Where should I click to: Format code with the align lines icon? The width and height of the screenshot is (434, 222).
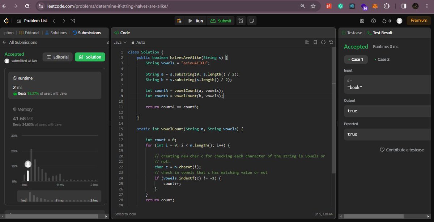point(307,42)
